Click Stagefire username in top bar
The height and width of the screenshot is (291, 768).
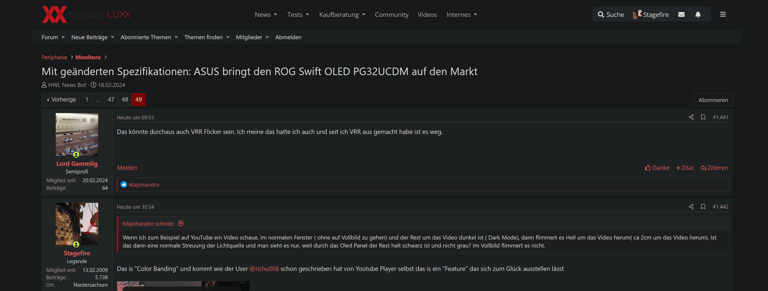[655, 15]
